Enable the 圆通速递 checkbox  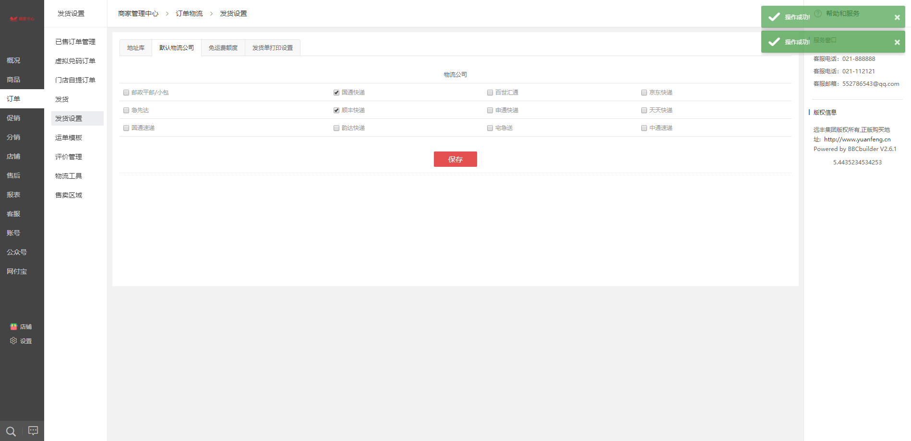click(126, 128)
